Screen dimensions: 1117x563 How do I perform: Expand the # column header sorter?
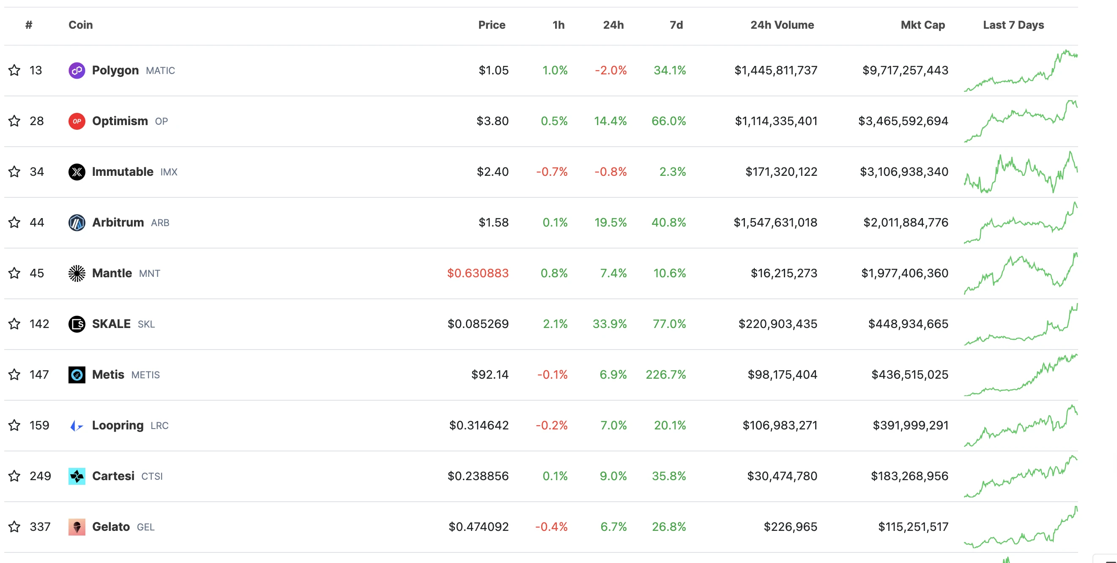[x=29, y=25]
